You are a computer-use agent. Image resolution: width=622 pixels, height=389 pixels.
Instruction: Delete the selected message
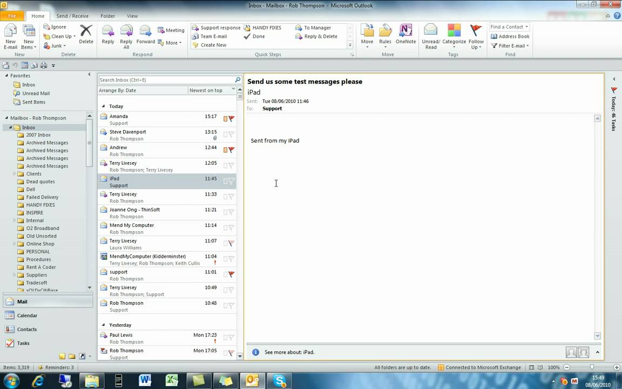pos(86,35)
